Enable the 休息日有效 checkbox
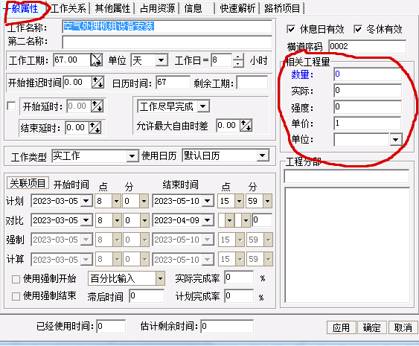Image resolution: width=419 pixels, height=346 pixels. 291,29
